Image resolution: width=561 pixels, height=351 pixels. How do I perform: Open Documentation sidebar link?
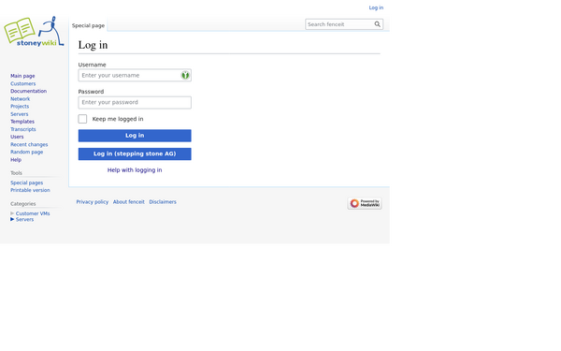(x=29, y=91)
